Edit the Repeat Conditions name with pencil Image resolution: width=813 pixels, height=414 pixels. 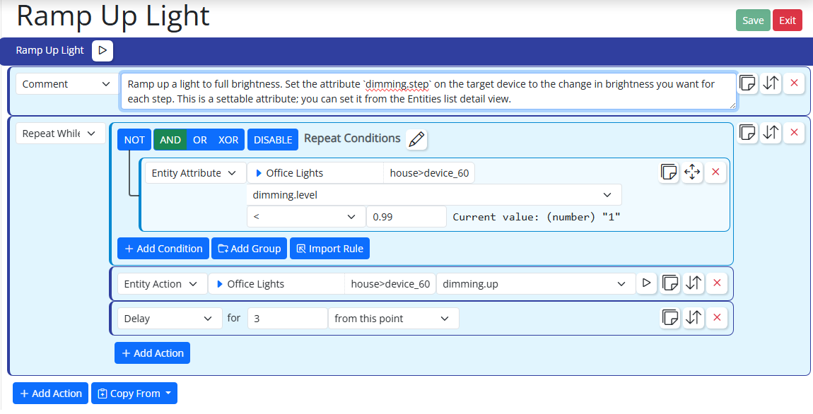[x=416, y=139]
